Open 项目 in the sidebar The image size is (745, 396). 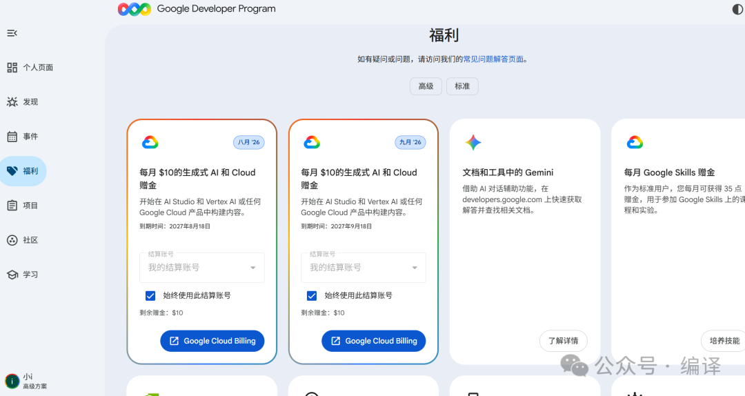pos(22,206)
